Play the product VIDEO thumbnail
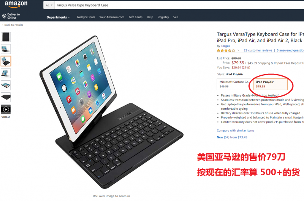The width and height of the screenshot is (304, 201). 6,109
